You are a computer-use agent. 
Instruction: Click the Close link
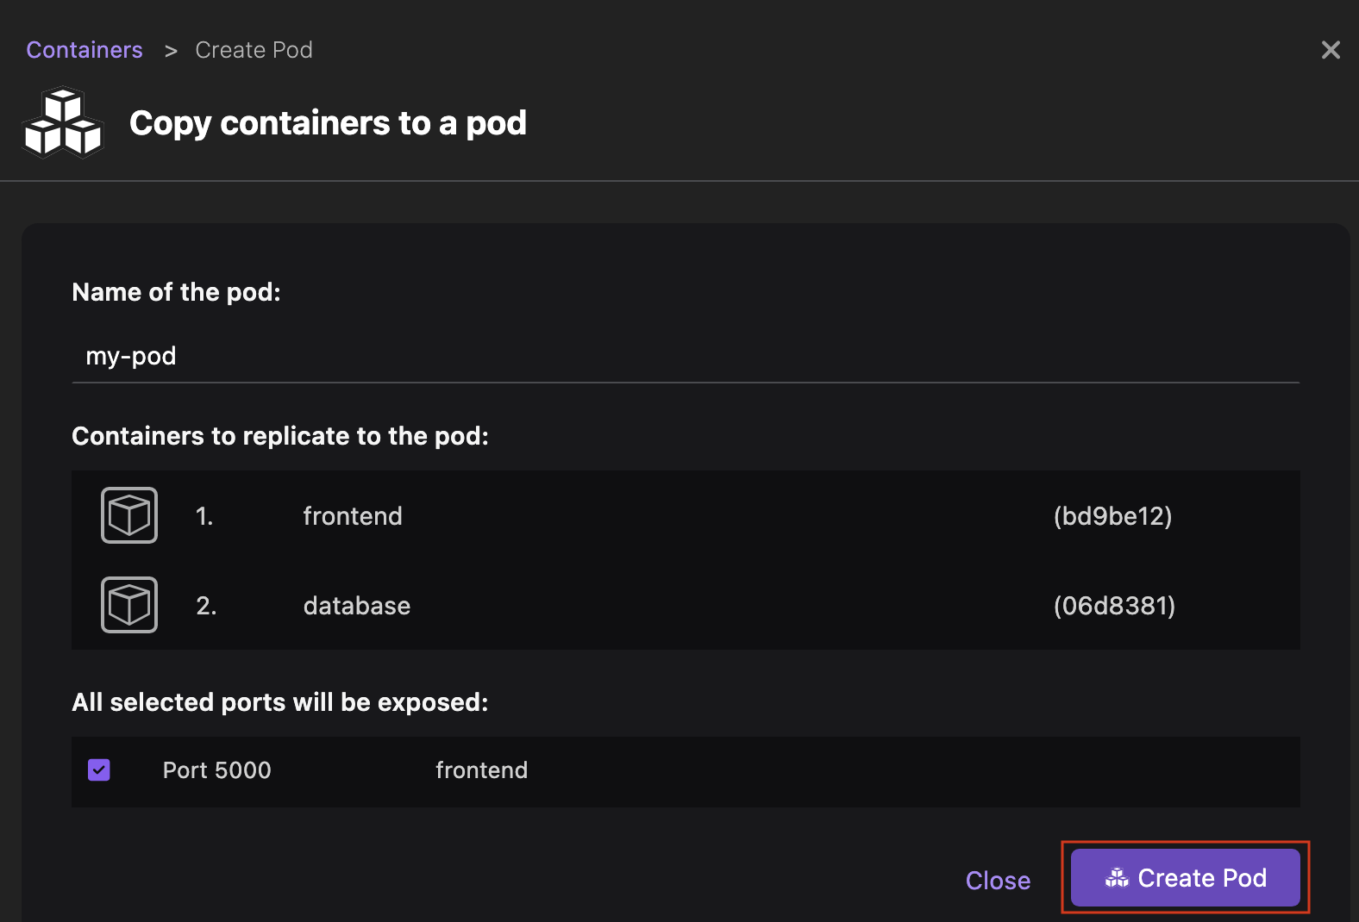click(x=998, y=881)
